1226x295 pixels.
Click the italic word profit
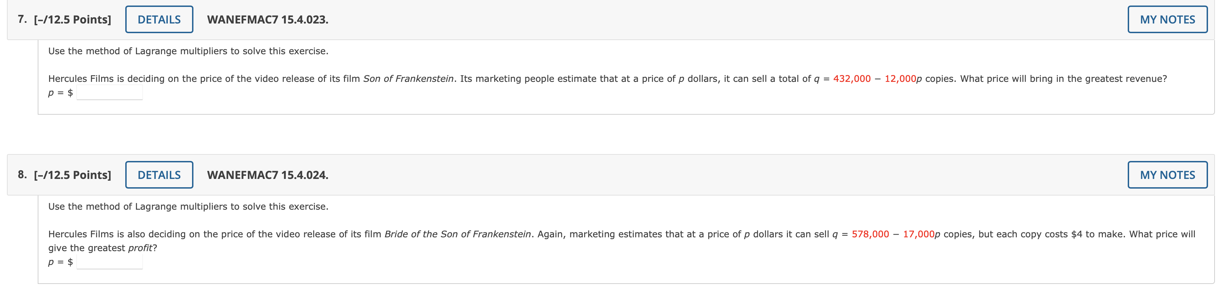pyautogui.click(x=140, y=248)
